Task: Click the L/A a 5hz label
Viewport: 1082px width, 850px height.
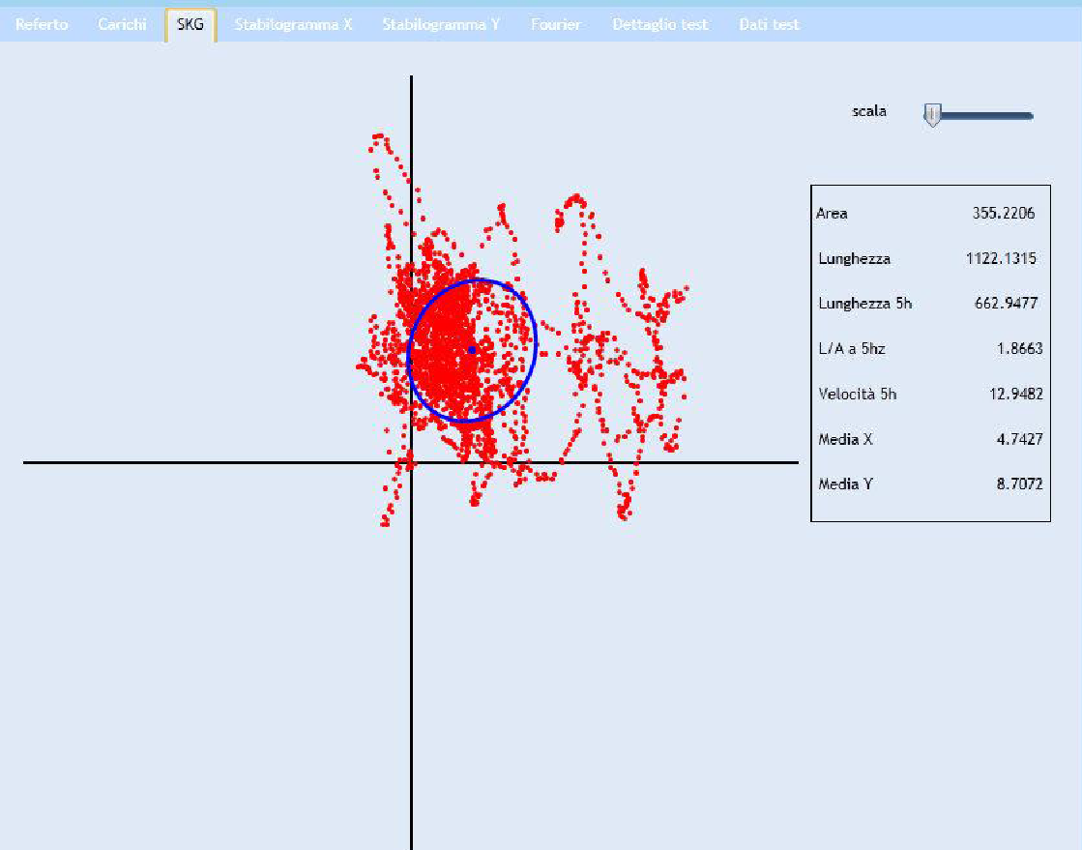Action: click(852, 348)
